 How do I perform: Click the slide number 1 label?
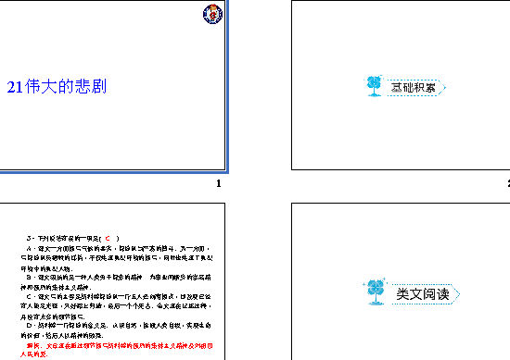click(x=219, y=183)
